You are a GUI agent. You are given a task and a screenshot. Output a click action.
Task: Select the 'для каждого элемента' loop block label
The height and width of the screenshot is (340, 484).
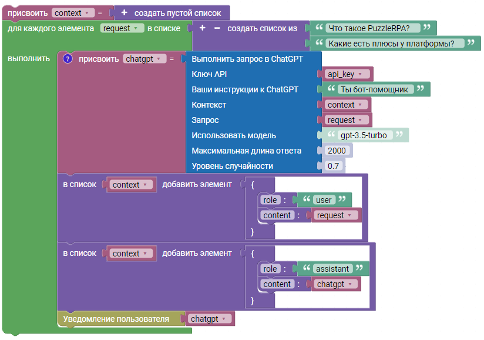51,28
